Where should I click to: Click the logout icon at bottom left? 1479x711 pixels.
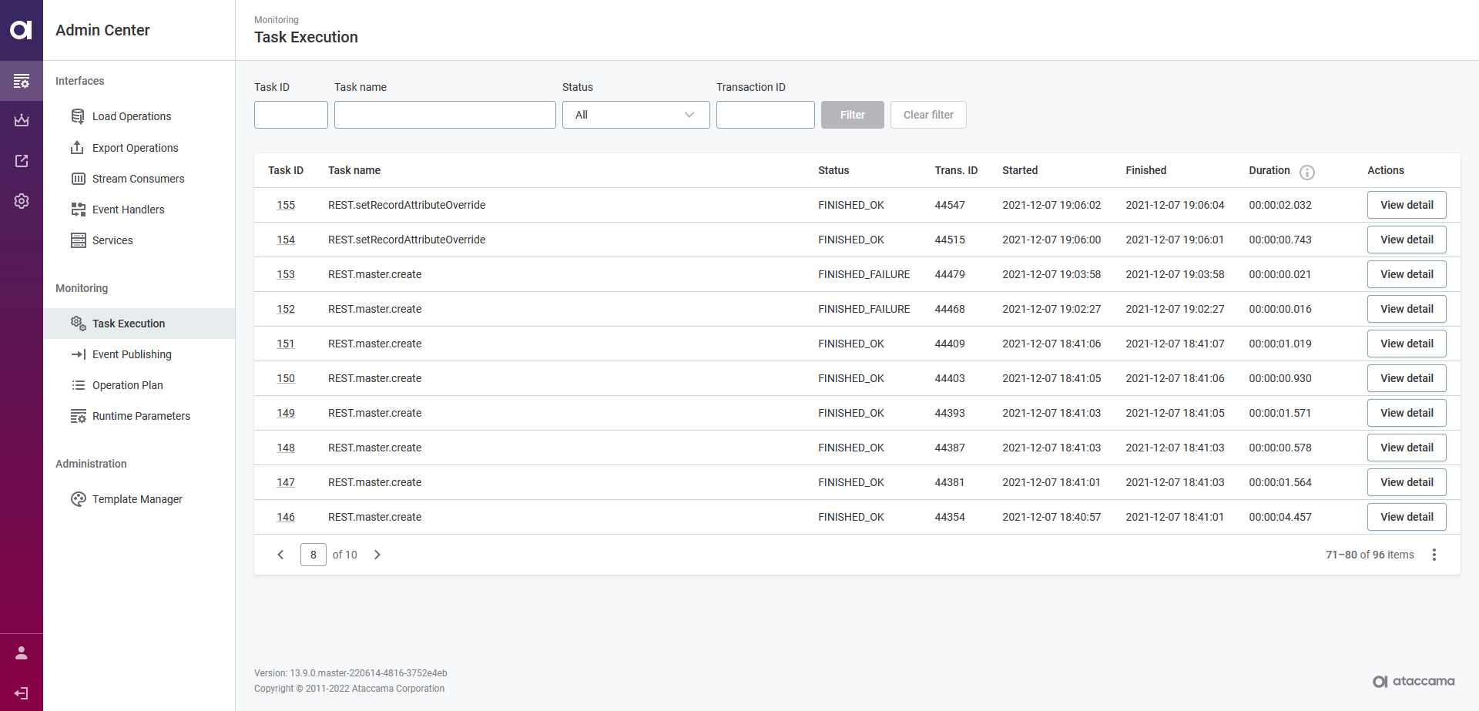pos(22,693)
